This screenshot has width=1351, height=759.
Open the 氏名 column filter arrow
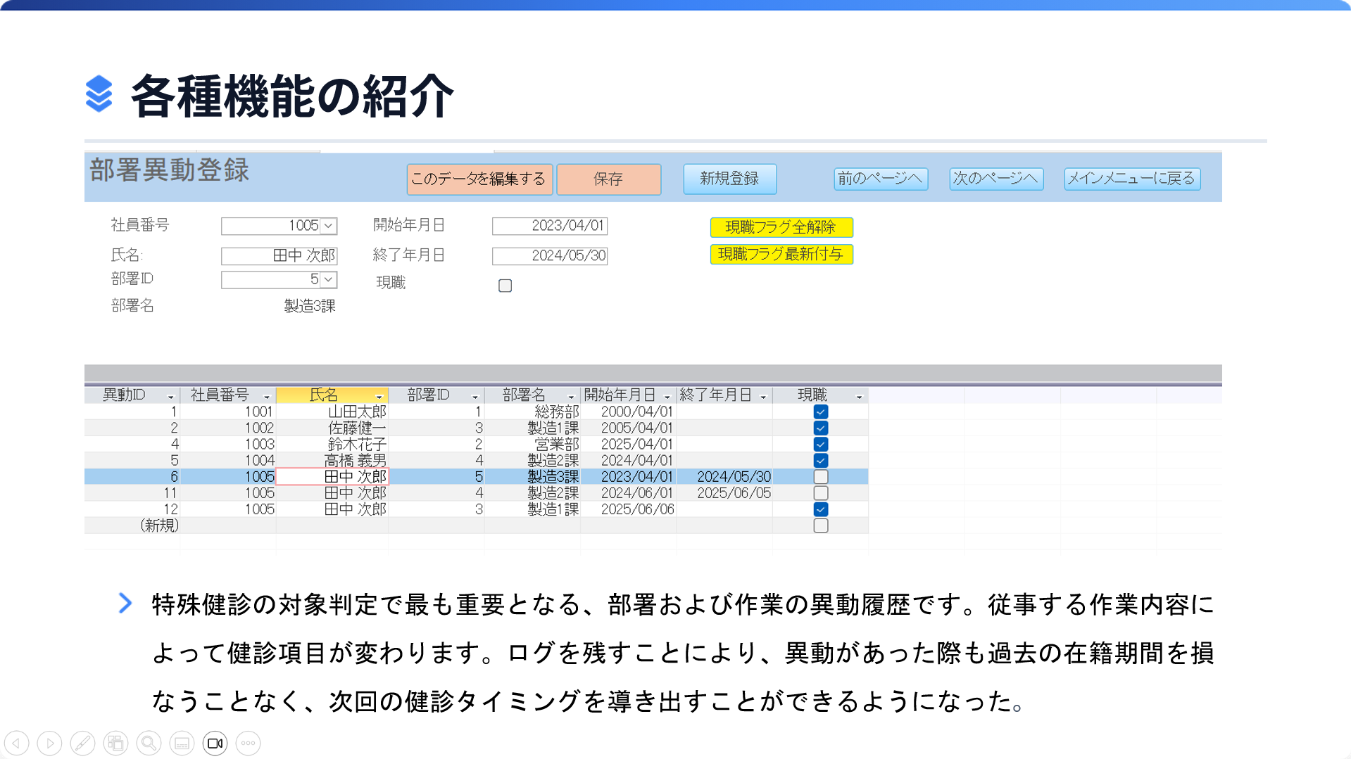pos(379,397)
